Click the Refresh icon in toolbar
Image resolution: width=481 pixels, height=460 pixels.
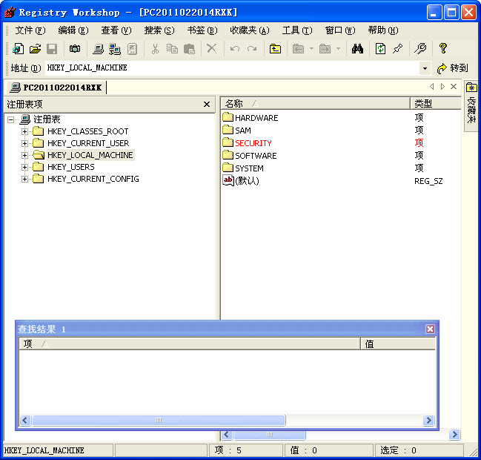click(380, 49)
